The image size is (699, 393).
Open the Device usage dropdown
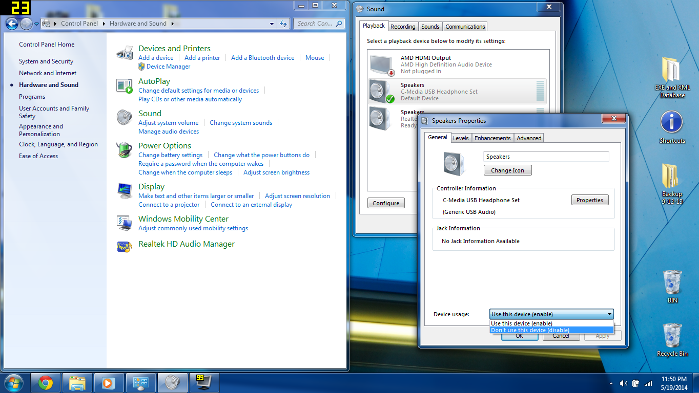tap(551, 314)
